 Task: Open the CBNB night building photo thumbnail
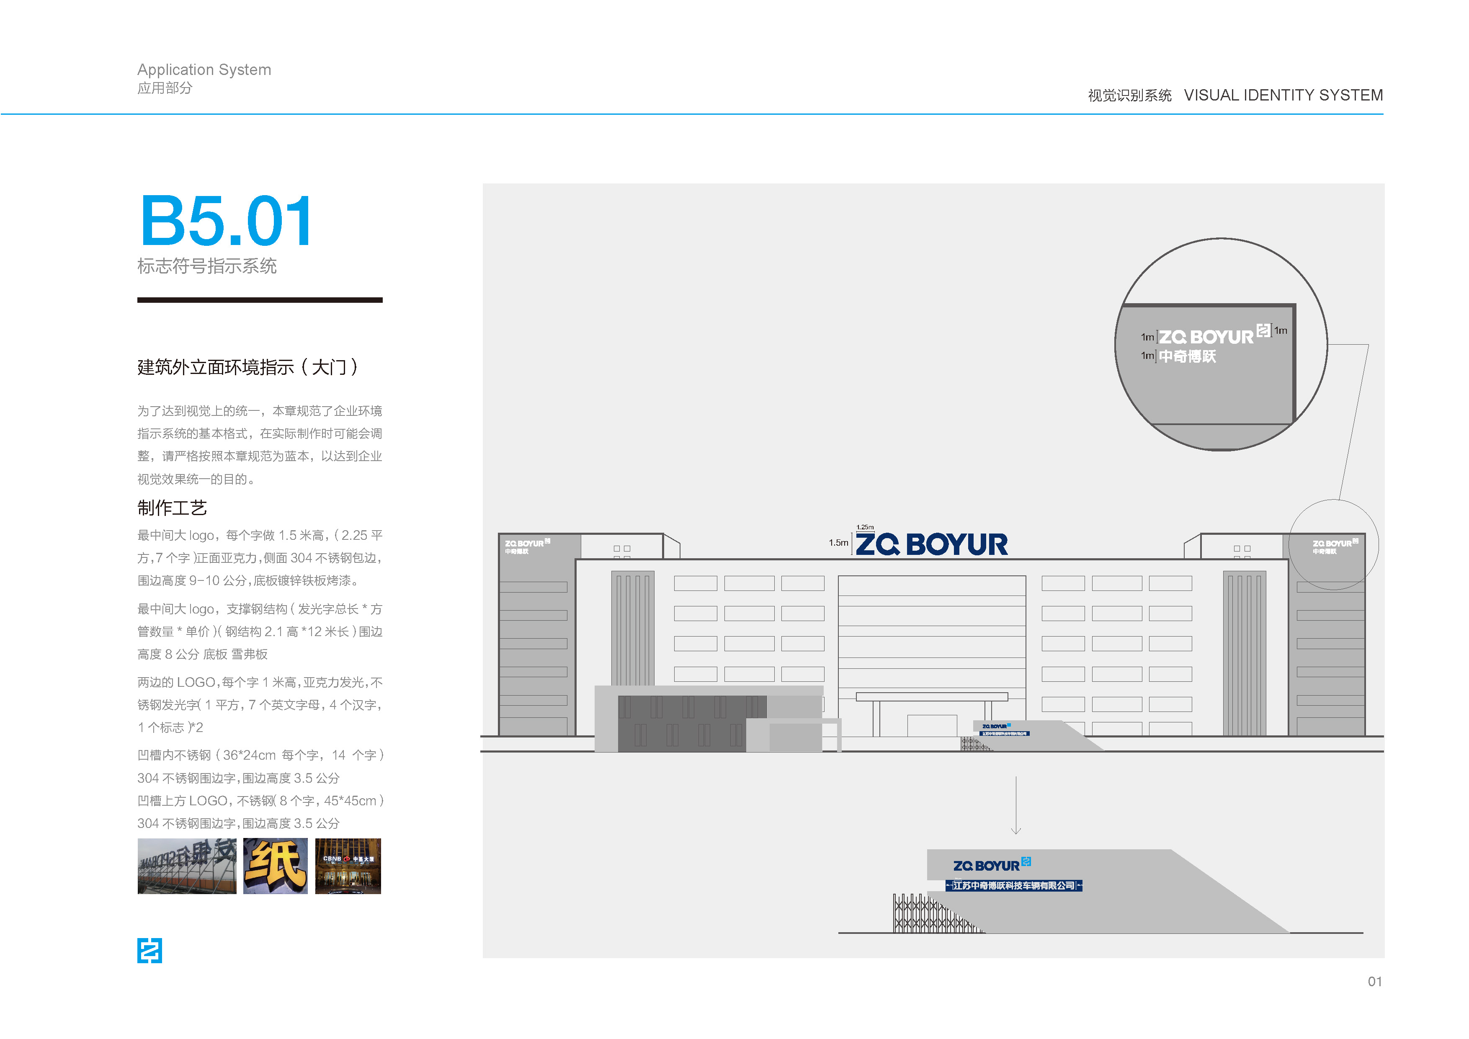point(348,866)
